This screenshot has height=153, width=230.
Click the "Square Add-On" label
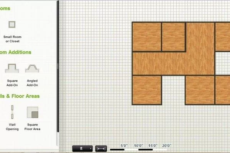click(x=12, y=83)
